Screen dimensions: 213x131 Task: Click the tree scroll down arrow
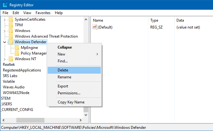[x=86, y=115]
